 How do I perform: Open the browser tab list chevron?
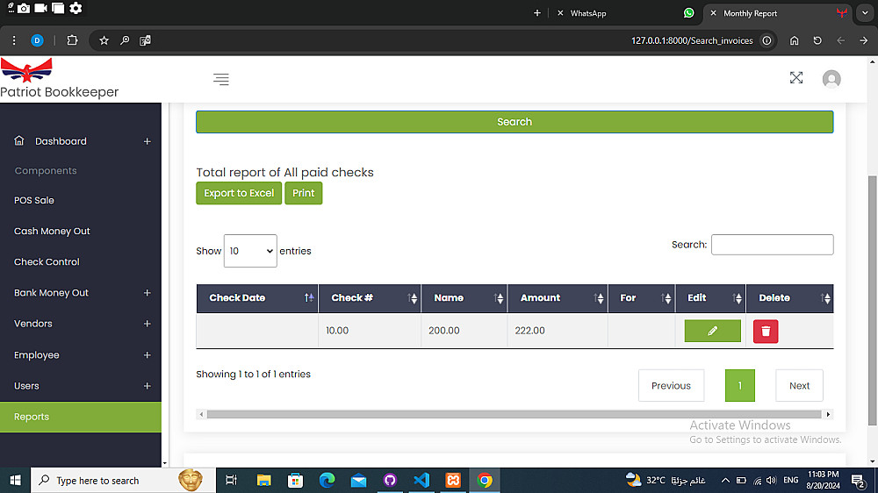865,13
